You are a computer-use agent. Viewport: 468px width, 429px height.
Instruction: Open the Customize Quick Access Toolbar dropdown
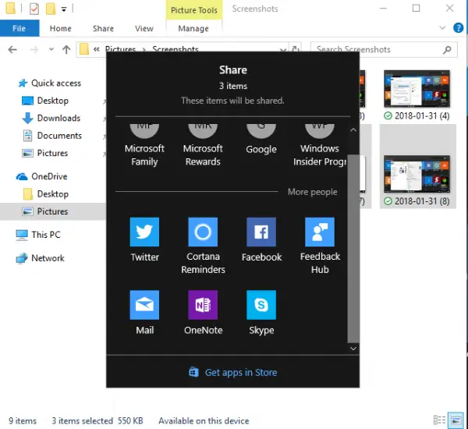pos(64,9)
